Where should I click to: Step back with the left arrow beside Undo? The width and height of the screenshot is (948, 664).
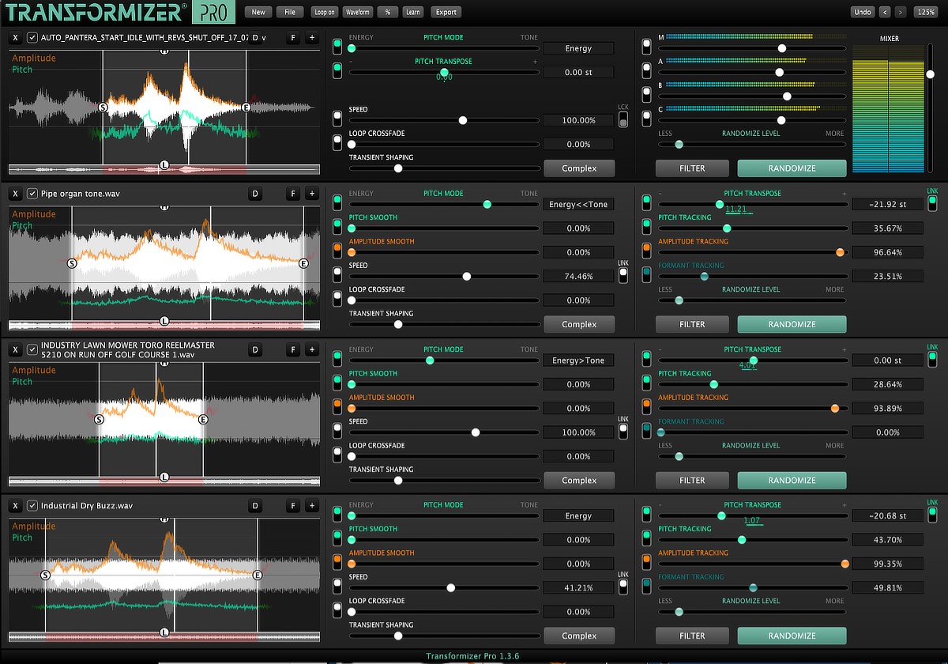pyautogui.click(x=885, y=12)
